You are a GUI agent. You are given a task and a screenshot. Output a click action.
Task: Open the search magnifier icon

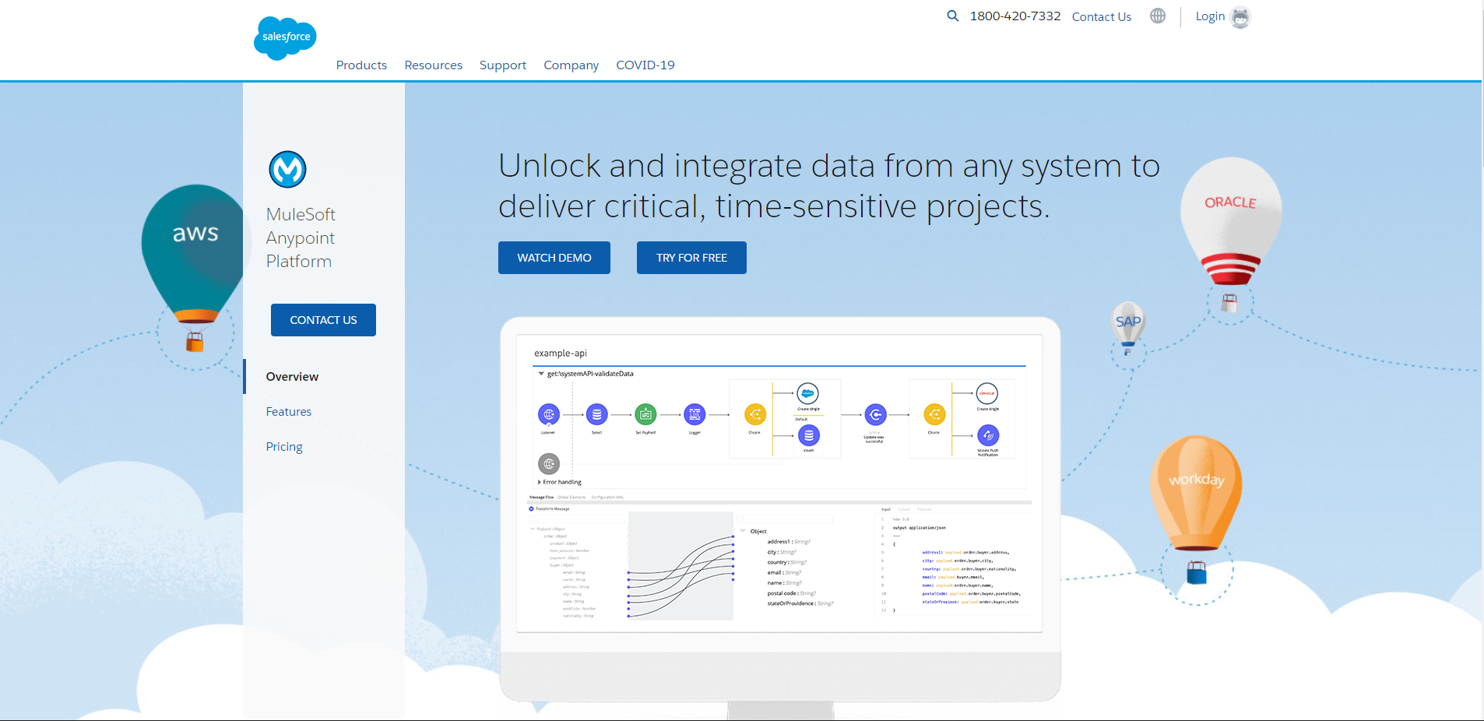click(x=952, y=16)
